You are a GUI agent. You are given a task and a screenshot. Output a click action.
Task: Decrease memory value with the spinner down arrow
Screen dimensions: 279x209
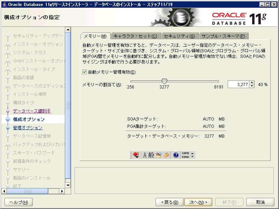pos(252,86)
